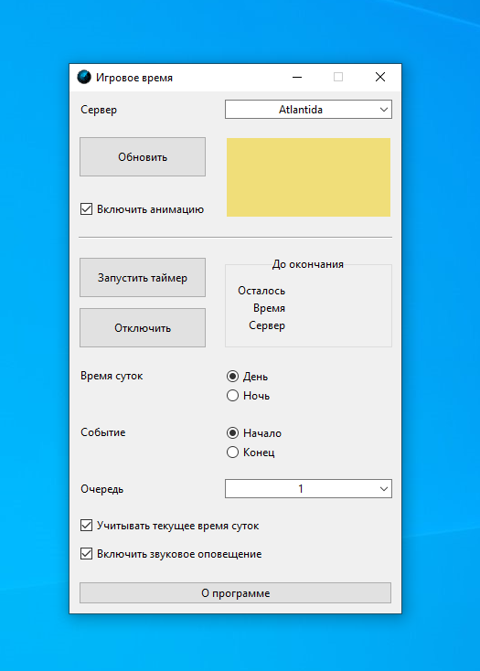Click the Отключить button
Screen dimensions: 480x671
[x=143, y=328]
